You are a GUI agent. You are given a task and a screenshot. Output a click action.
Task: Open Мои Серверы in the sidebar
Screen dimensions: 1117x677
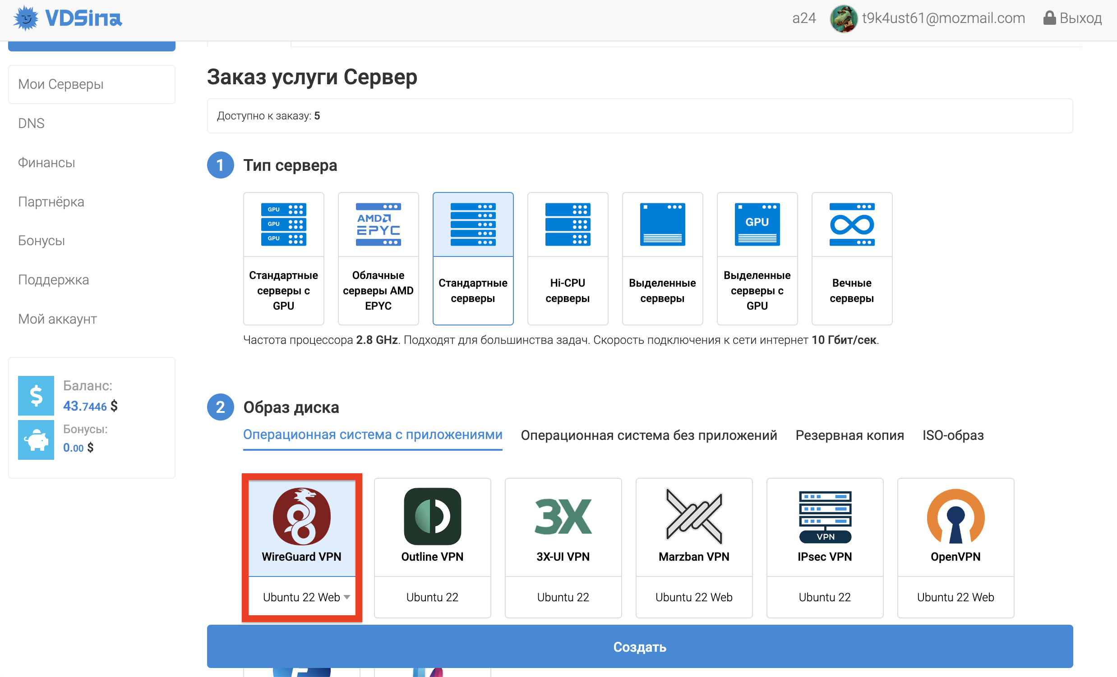click(x=92, y=84)
